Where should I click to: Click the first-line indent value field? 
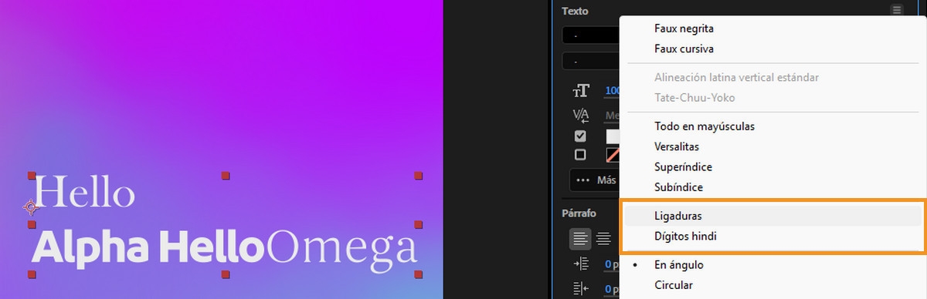(x=612, y=289)
